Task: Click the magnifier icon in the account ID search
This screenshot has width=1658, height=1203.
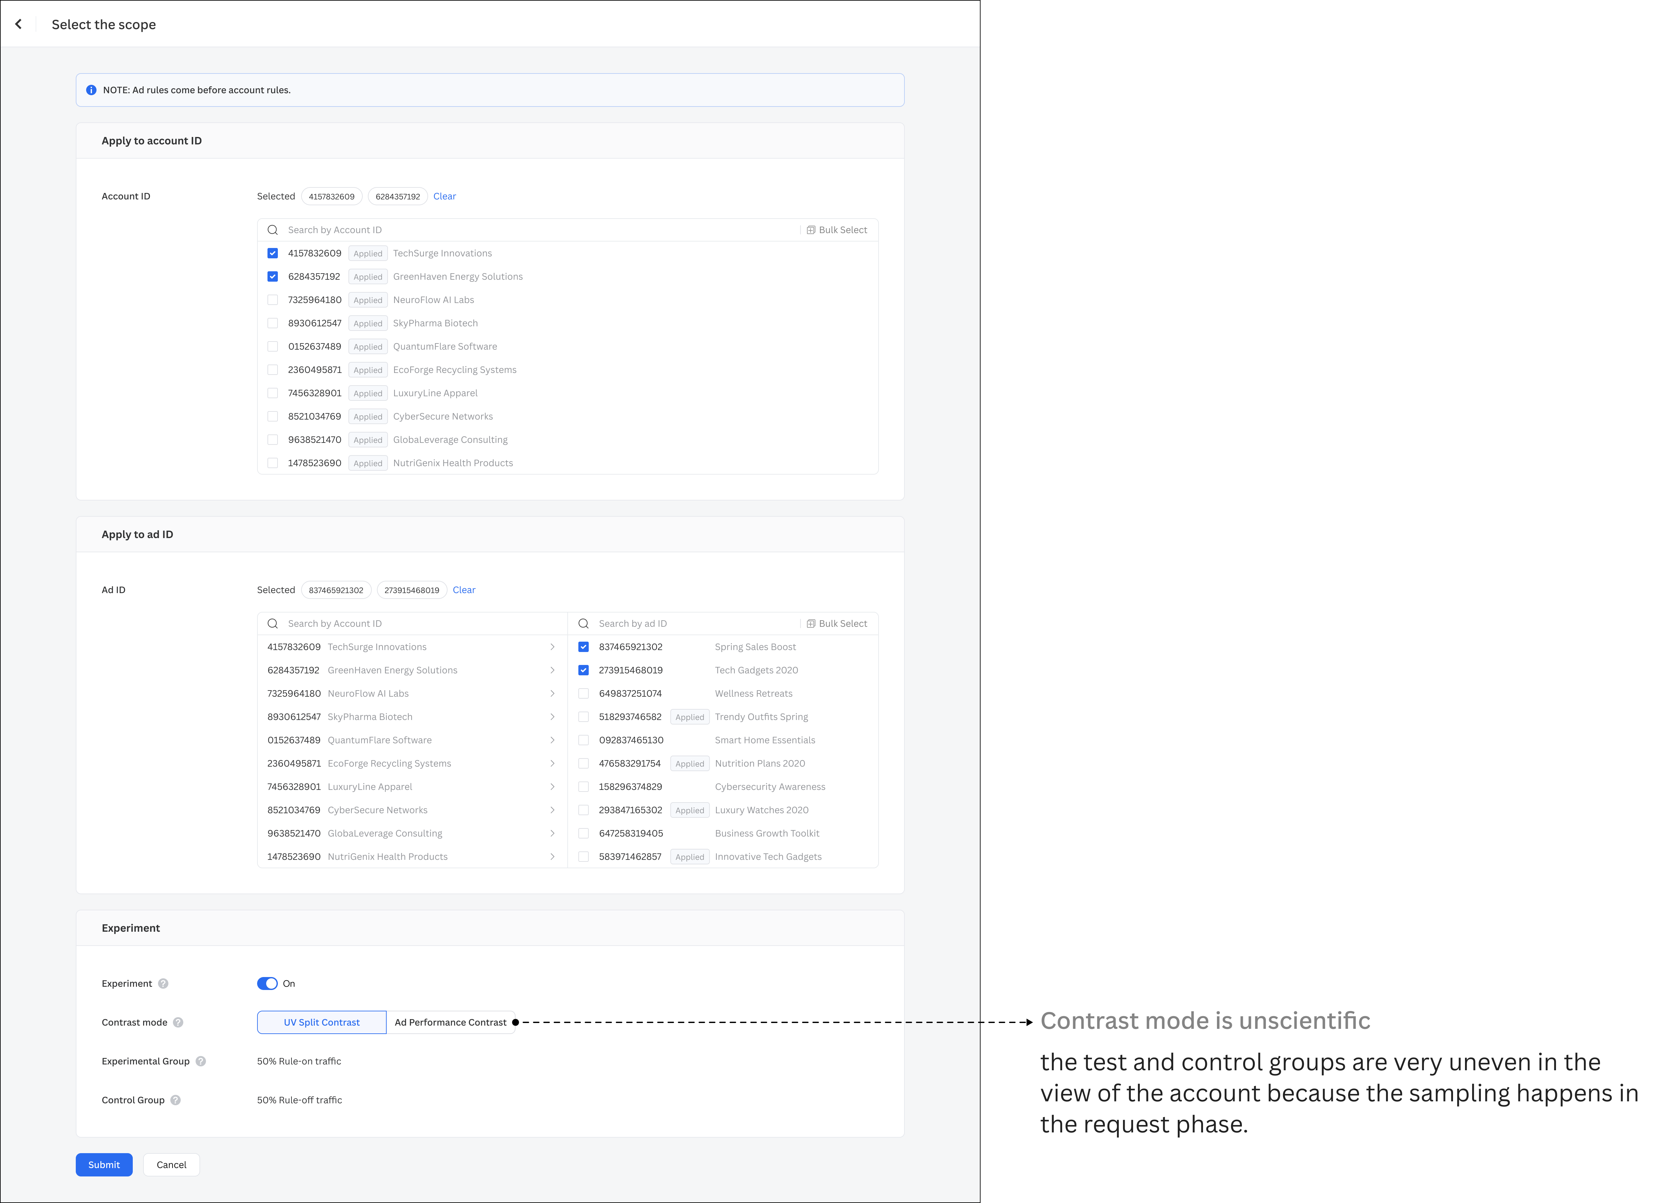Action: tap(273, 230)
